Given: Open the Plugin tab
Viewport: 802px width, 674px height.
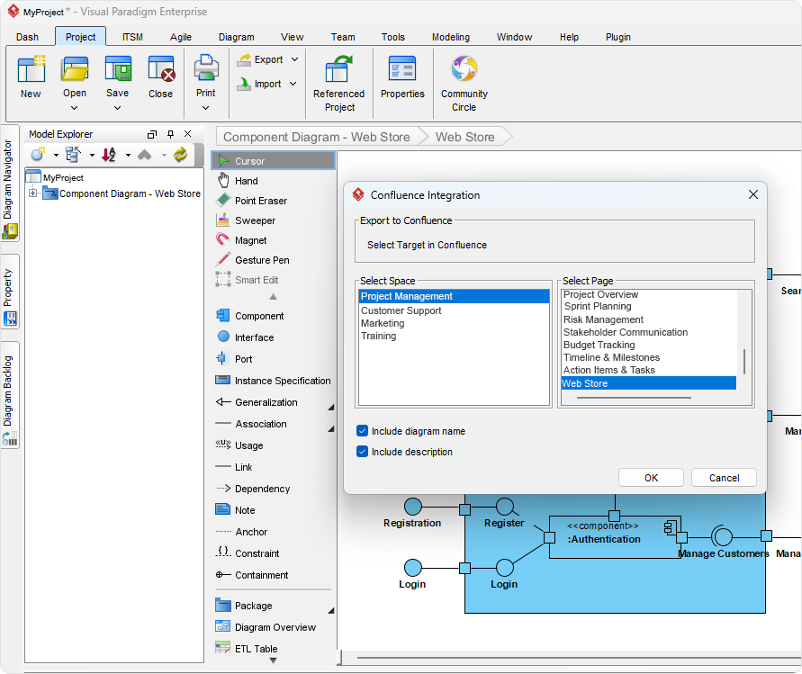Looking at the screenshot, I should click(x=617, y=37).
